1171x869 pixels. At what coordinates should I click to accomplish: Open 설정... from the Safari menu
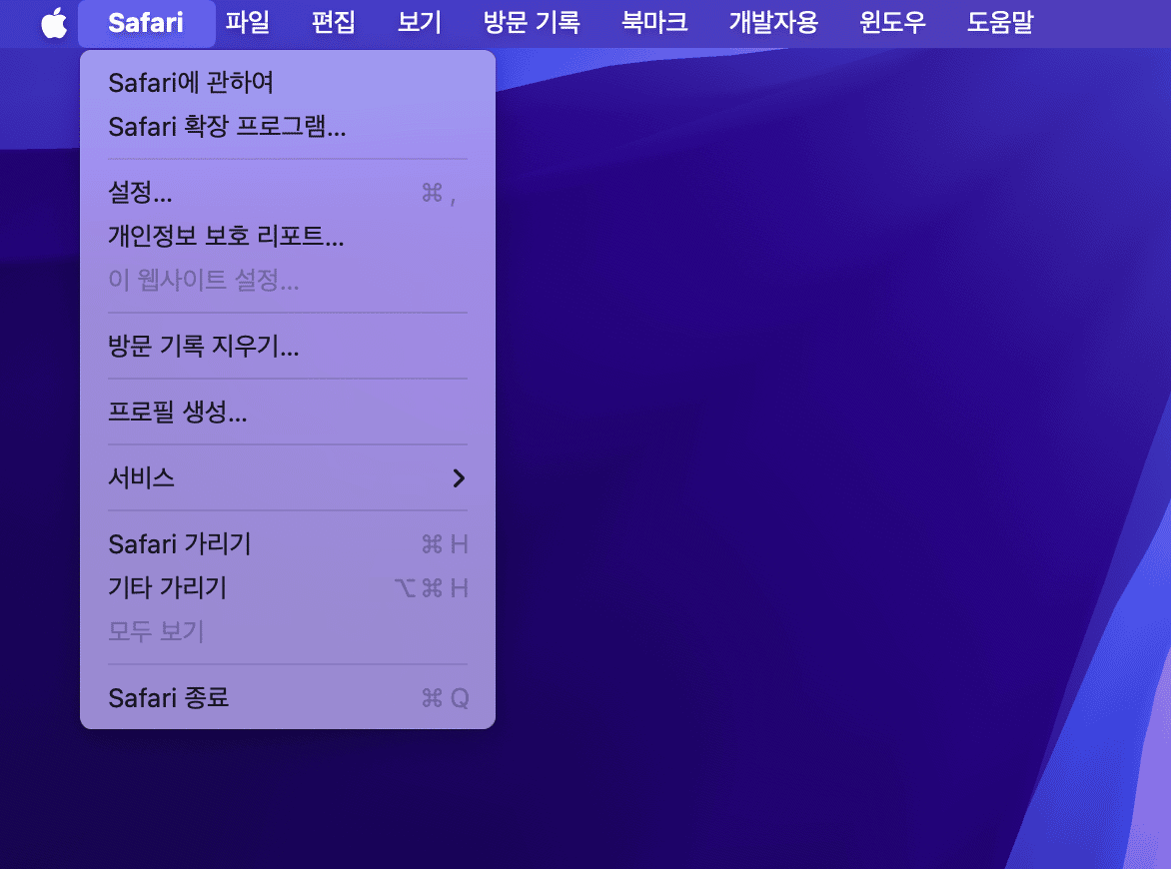pyautogui.click(x=140, y=193)
